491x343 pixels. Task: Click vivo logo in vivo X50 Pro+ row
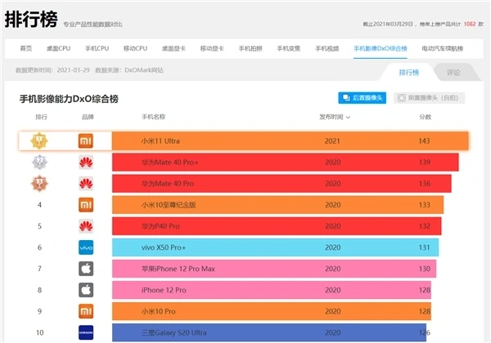pos(86,247)
